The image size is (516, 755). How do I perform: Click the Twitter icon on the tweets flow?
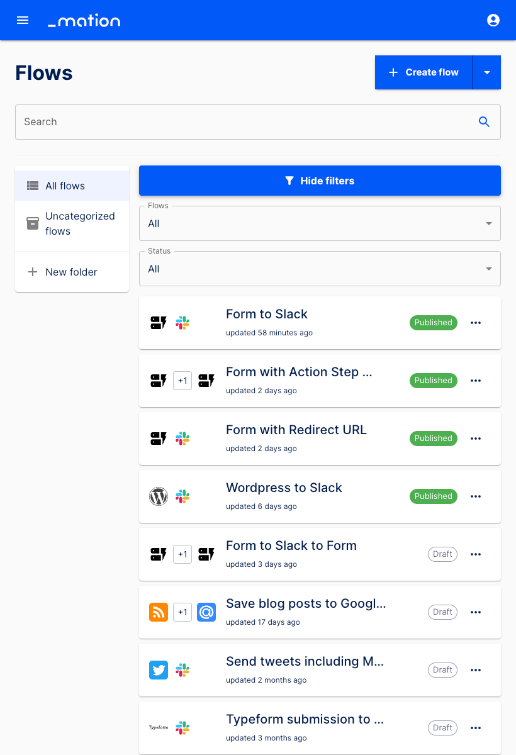coord(159,670)
